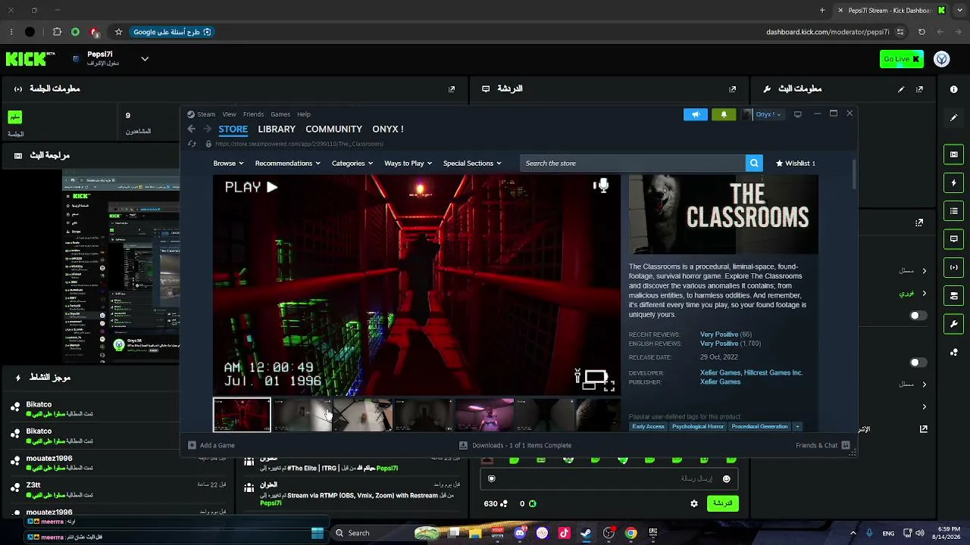
Task: Select the red corridor thumbnail
Action: pos(242,415)
